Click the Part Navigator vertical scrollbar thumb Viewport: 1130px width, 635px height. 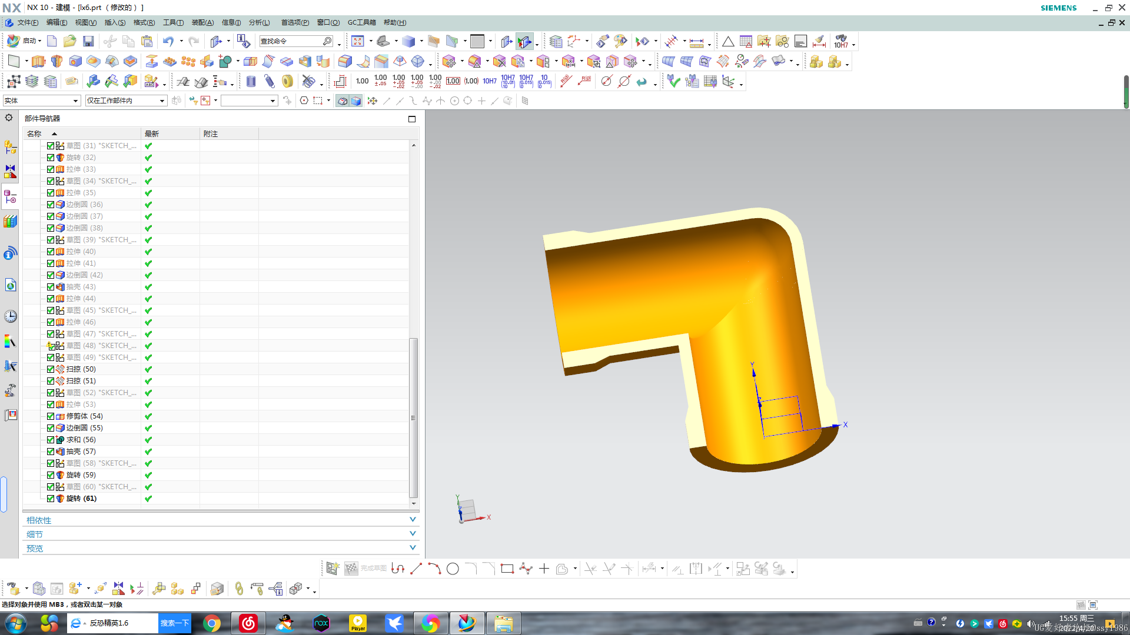(x=413, y=417)
